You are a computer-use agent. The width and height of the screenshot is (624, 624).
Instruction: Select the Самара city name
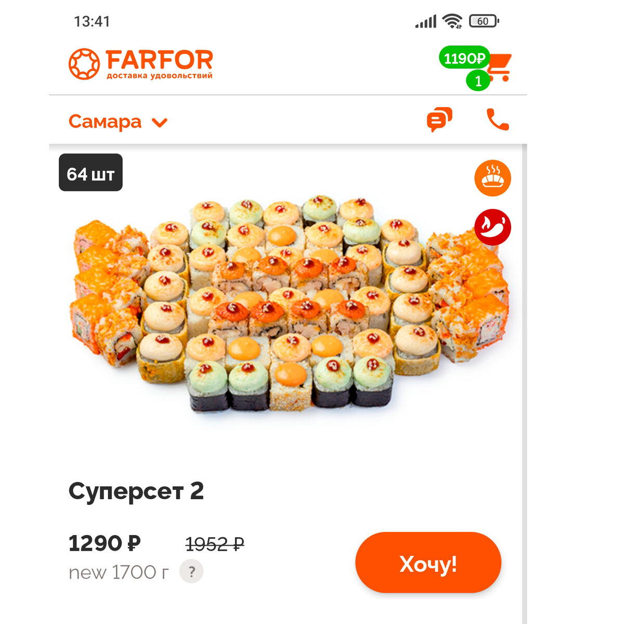click(x=105, y=122)
